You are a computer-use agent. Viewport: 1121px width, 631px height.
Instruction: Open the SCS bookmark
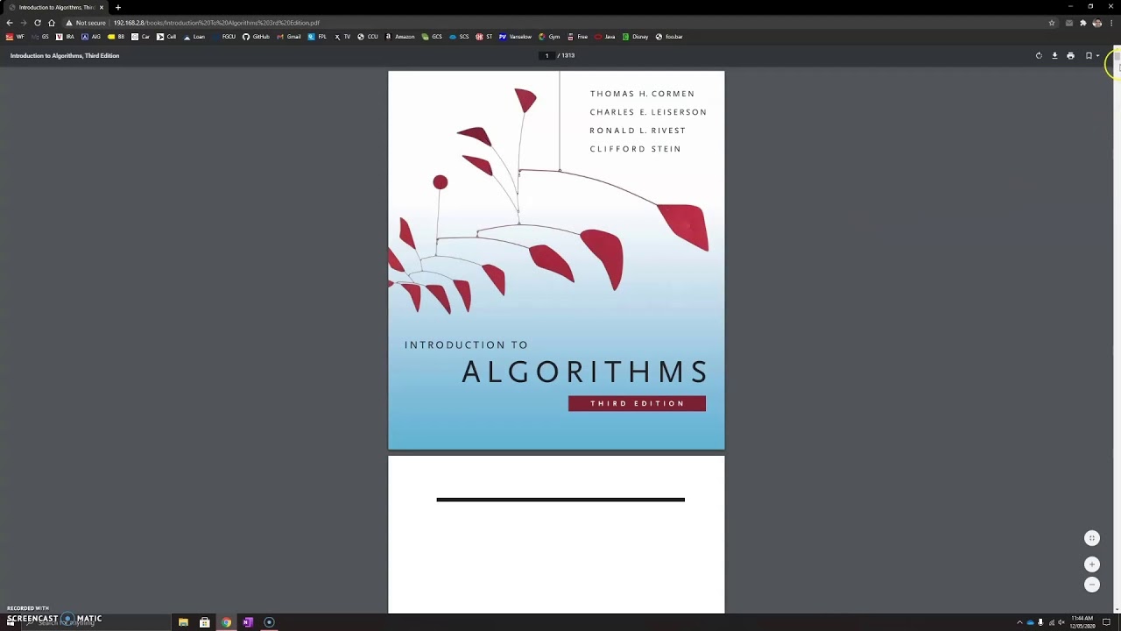coord(459,37)
